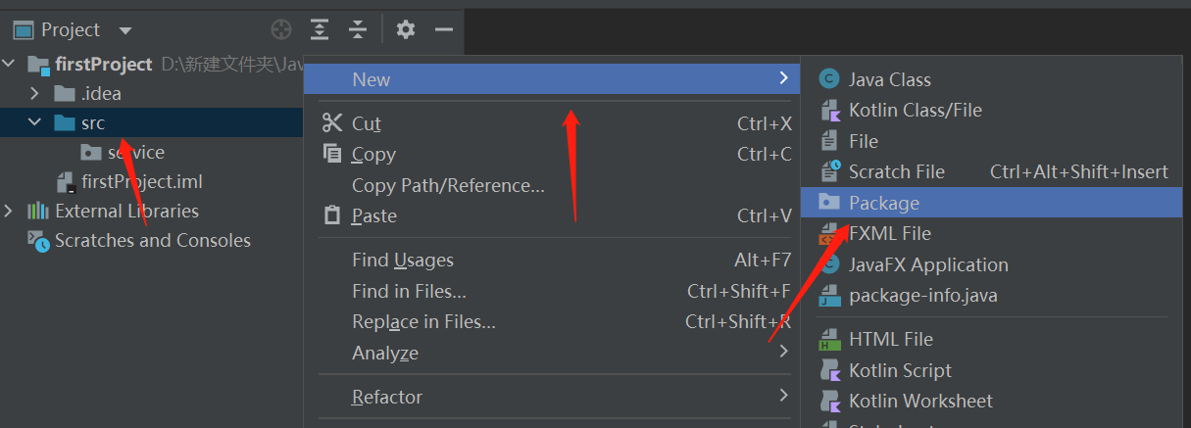Select Package from the New submenu
This screenshot has height=428, width=1191.
point(884,203)
